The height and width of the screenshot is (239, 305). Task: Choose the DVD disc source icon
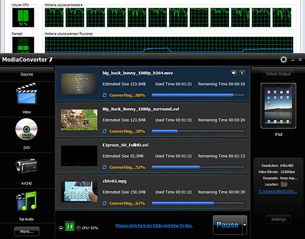click(26, 129)
